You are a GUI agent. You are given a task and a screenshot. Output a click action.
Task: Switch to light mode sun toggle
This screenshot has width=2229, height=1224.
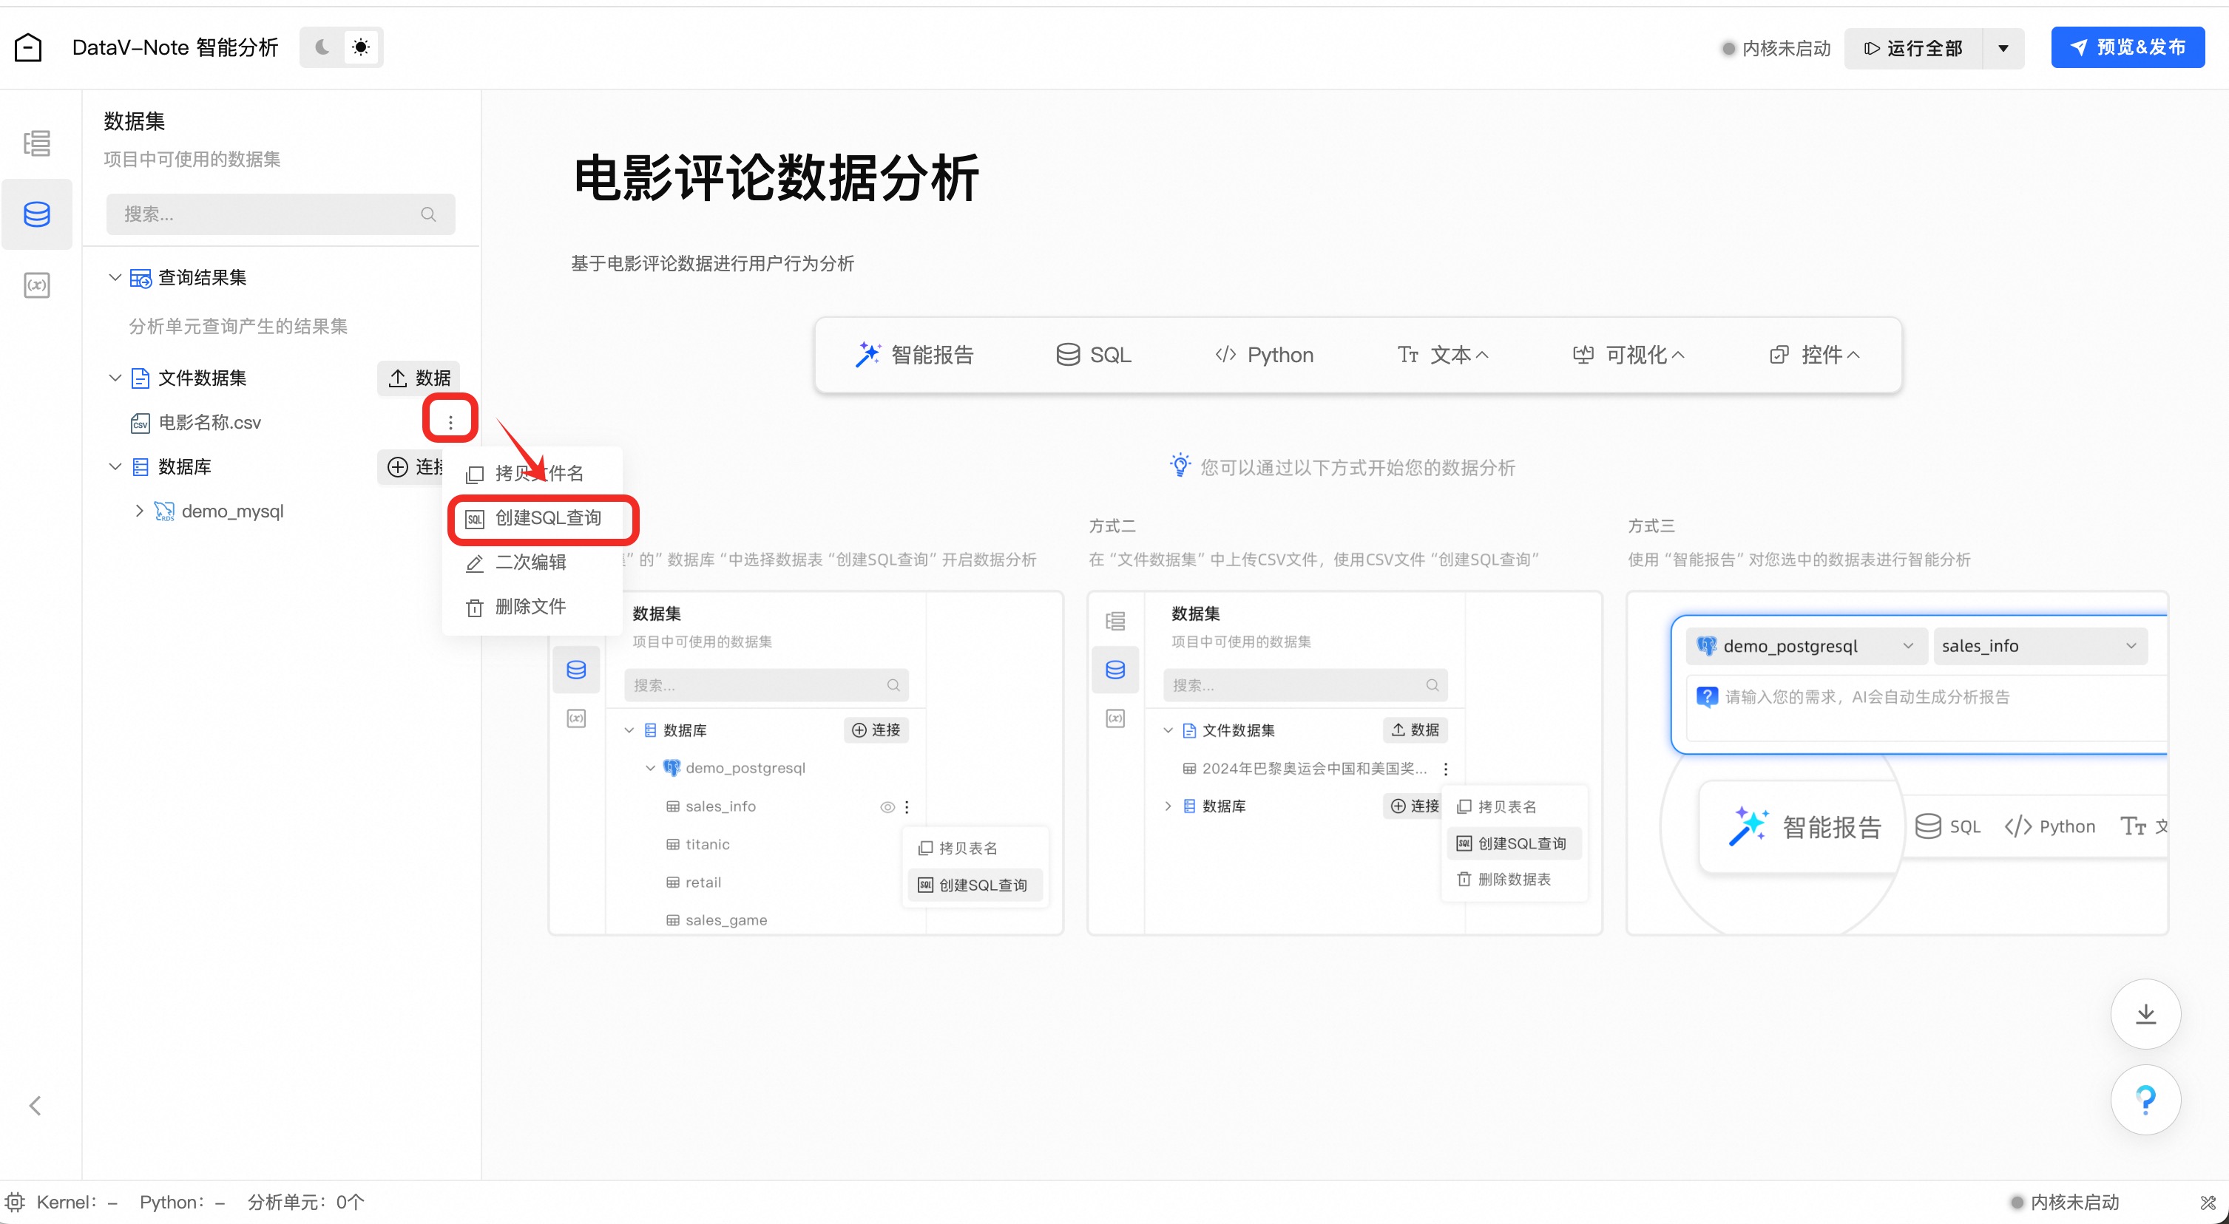tap(361, 47)
